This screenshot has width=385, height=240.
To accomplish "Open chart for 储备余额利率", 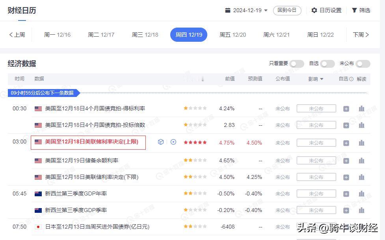I will [361, 160].
